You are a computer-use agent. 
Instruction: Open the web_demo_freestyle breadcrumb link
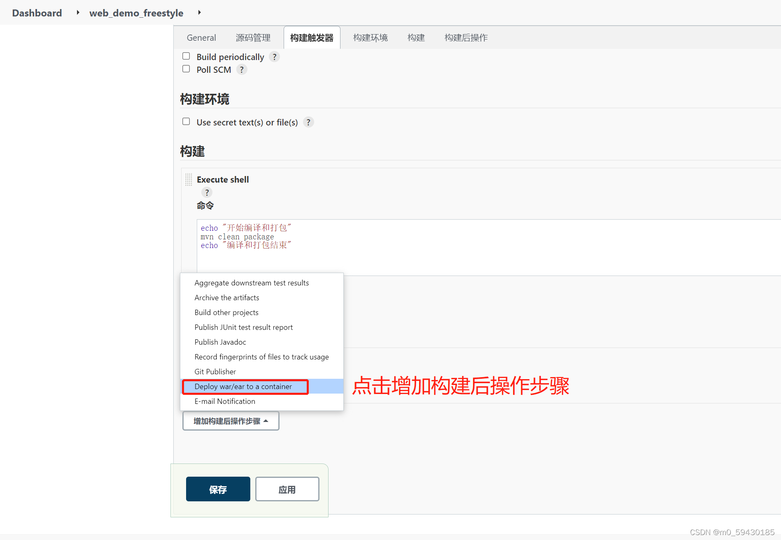pos(136,13)
